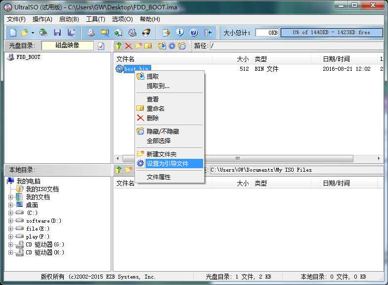Click the Information toolbar icon
Viewport: 388px width, 285px height.
click(x=180, y=33)
